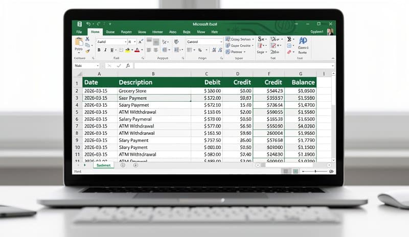Click the Paste clipboard icon
The width and height of the screenshot is (409, 237).
tap(79, 41)
